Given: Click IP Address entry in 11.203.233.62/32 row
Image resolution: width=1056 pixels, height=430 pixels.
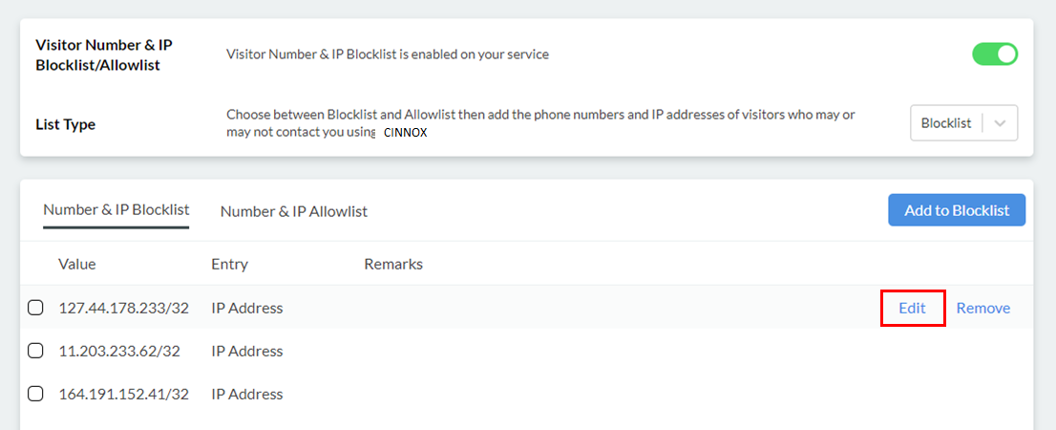Looking at the screenshot, I should click(247, 351).
